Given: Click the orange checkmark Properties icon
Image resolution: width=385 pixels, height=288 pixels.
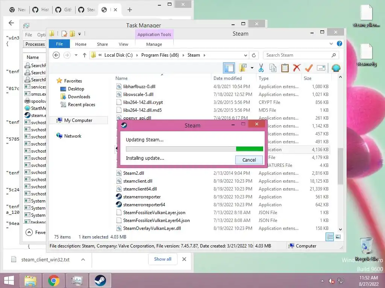Looking at the screenshot, I should point(309,68).
